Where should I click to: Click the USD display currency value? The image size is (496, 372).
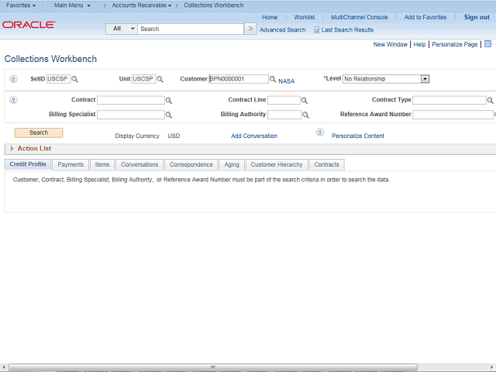[x=174, y=136]
